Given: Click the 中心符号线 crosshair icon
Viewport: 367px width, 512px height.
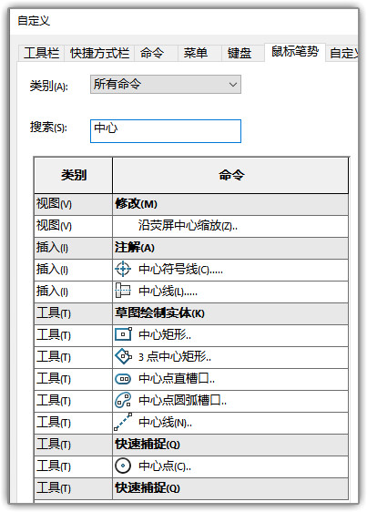Looking at the screenshot, I should [x=123, y=270].
